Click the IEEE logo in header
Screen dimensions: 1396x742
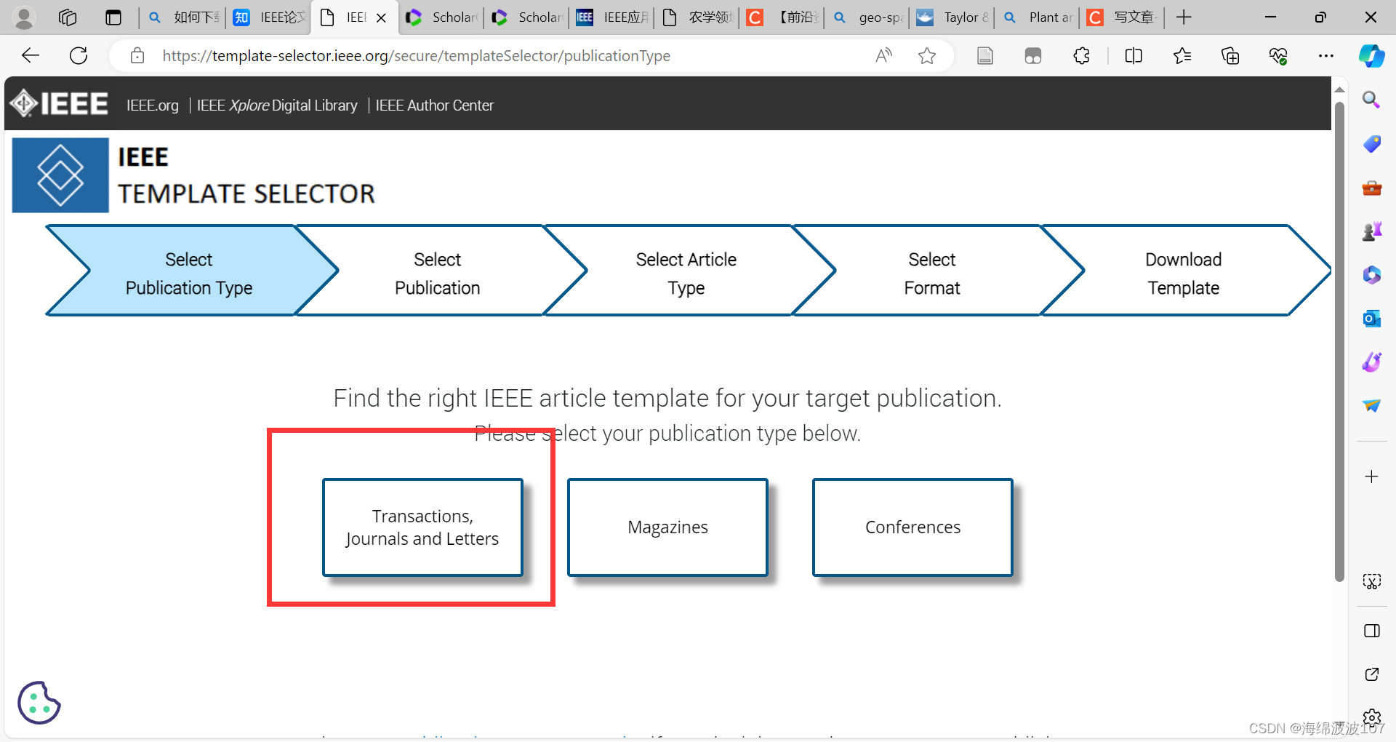[60, 104]
